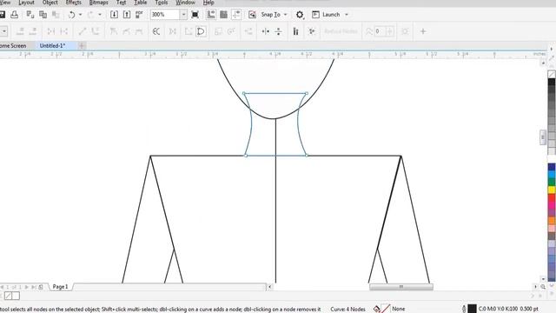Click the horizontal scrollbar thumb
The width and height of the screenshot is (556, 313).
[x=401, y=287]
